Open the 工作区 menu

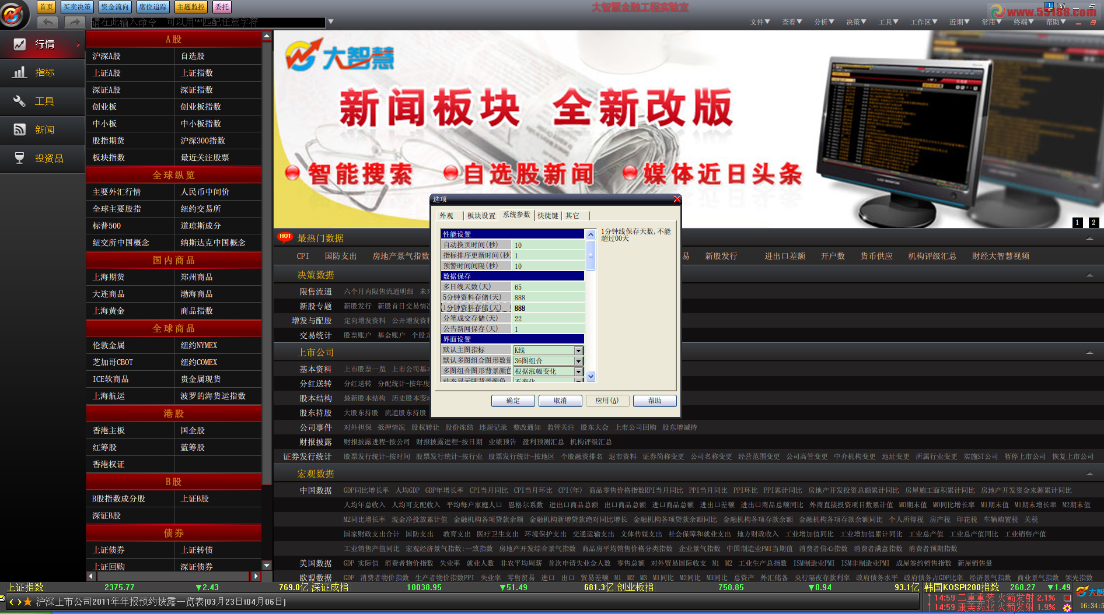pos(924,22)
